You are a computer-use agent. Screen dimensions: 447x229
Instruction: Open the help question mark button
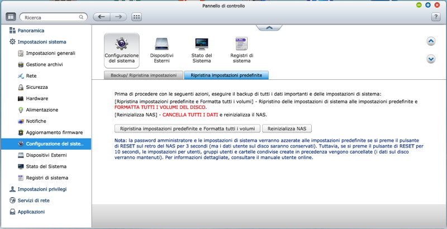tap(436, 17)
